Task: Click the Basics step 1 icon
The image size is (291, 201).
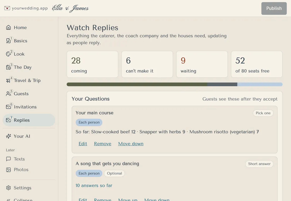Action: click(x=8, y=41)
